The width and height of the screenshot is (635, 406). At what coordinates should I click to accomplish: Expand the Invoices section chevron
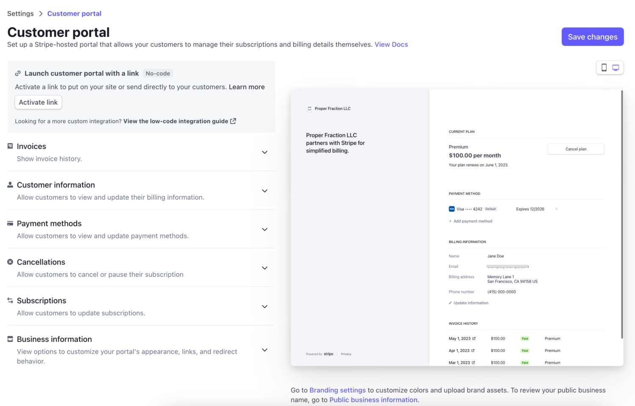click(265, 152)
